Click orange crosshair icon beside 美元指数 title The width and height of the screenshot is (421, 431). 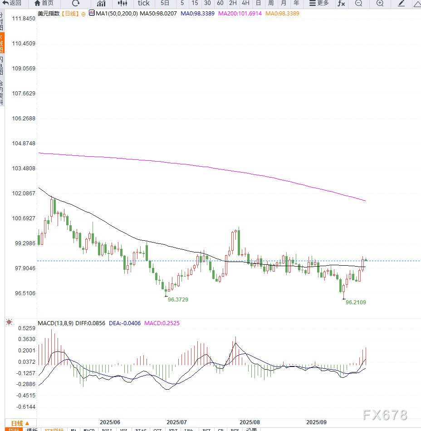pyautogui.click(x=83, y=14)
